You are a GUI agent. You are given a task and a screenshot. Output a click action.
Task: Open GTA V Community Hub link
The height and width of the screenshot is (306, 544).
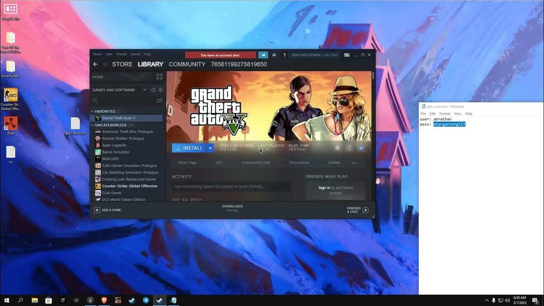[x=256, y=163]
